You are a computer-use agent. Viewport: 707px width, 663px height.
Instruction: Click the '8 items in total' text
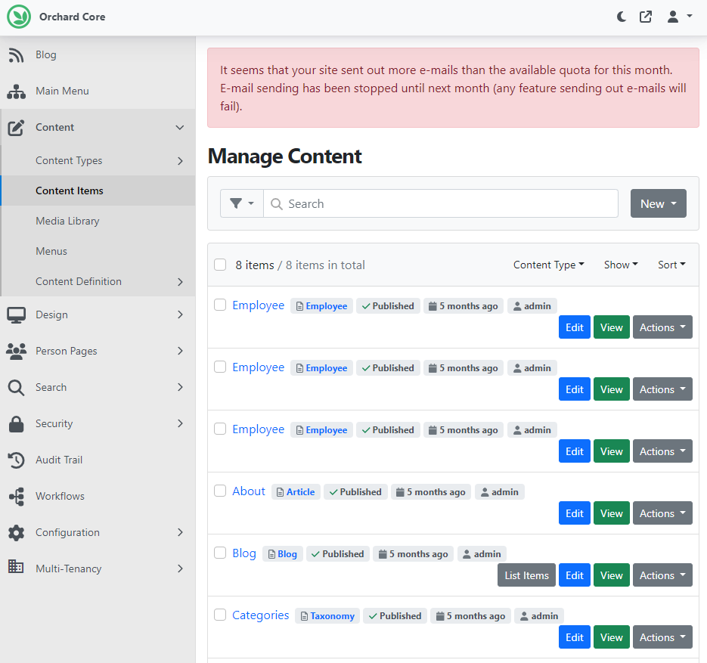(x=325, y=265)
